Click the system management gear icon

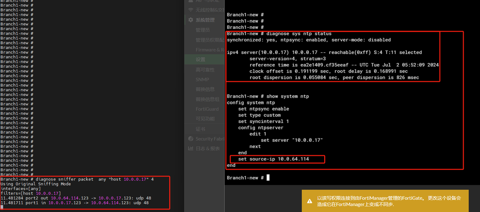[190, 20]
